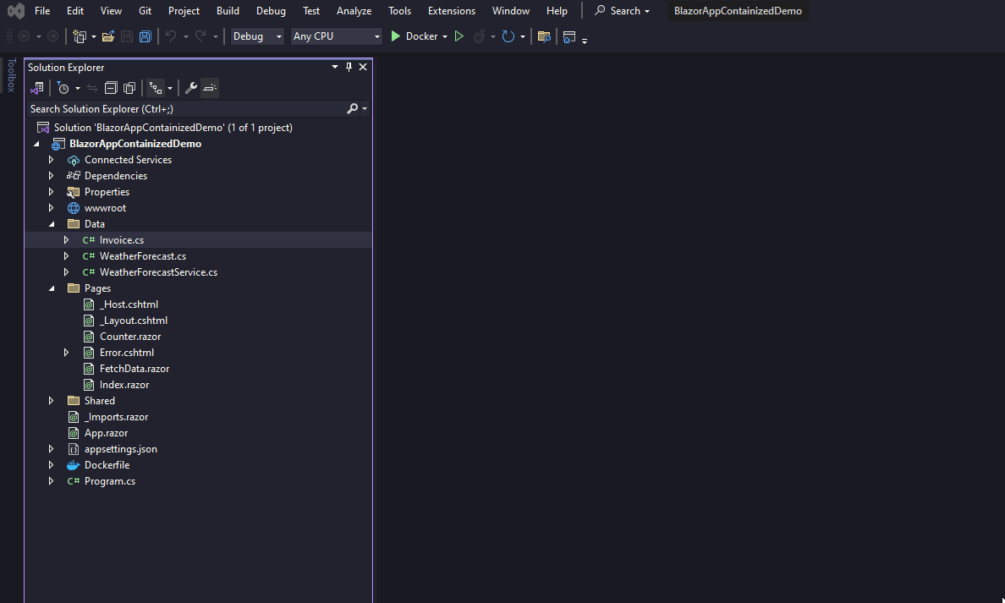The height and width of the screenshot is (603, 1005).
Task: Select the Solution 'BlazorAppContainizedDemo' root node
Action: (x=173, y=128)
